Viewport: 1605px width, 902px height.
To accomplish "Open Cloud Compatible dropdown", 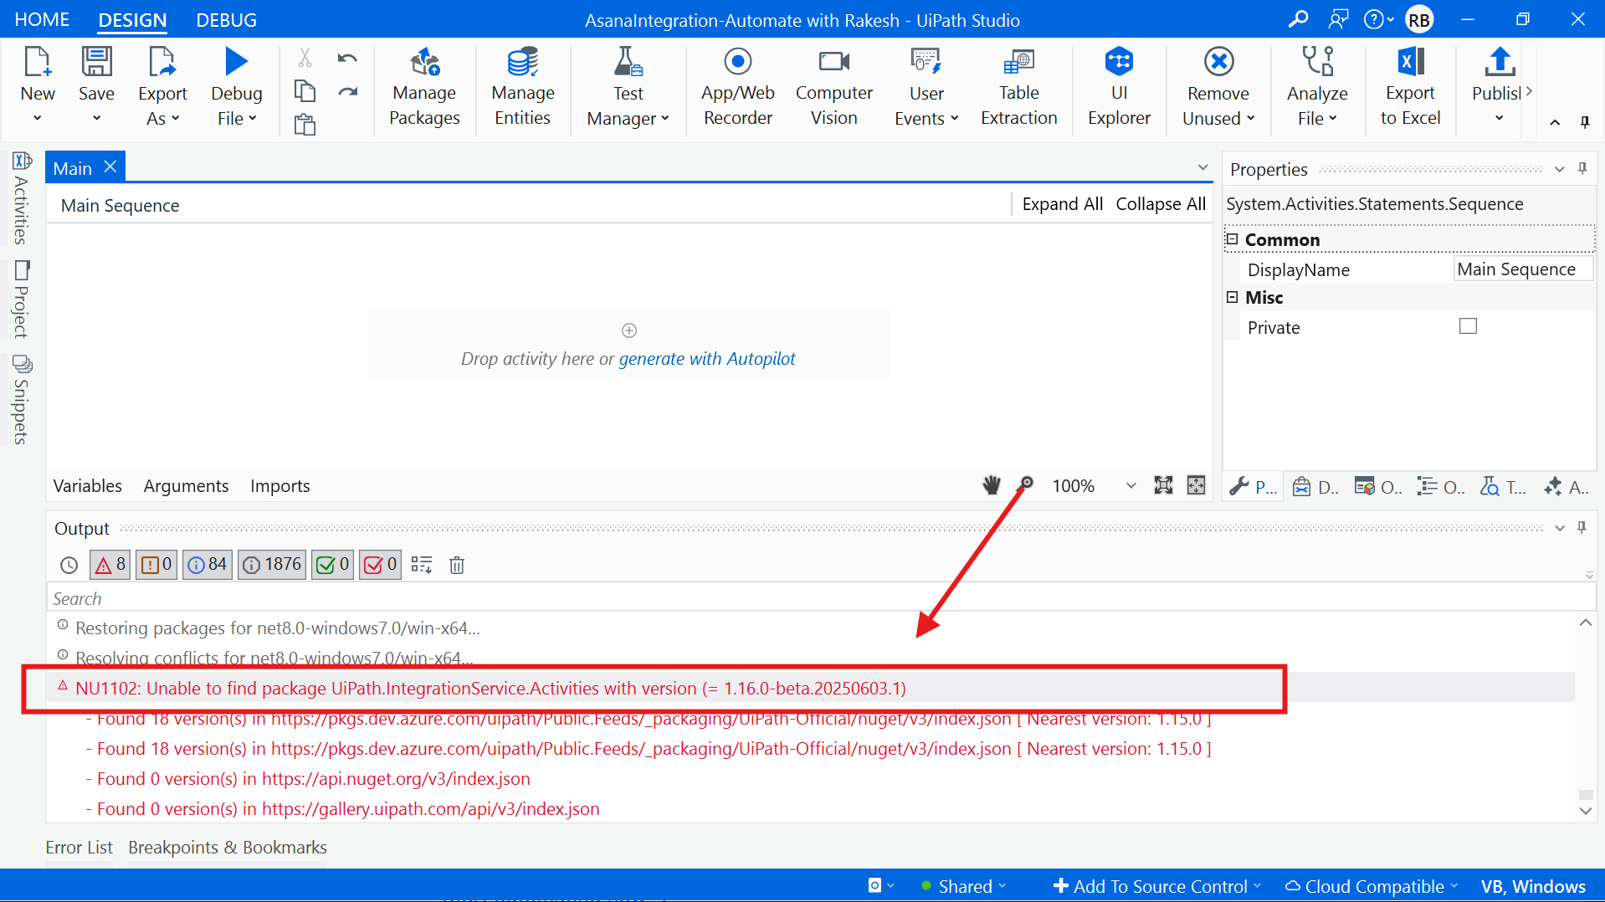I will tap(1372, 886).
